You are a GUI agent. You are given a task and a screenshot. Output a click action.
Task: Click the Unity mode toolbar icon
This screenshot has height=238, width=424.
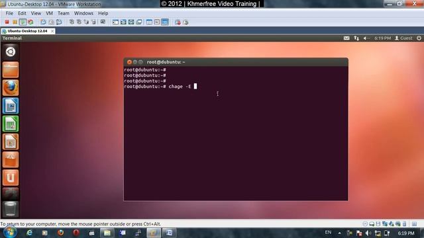[x=138, y=22]
